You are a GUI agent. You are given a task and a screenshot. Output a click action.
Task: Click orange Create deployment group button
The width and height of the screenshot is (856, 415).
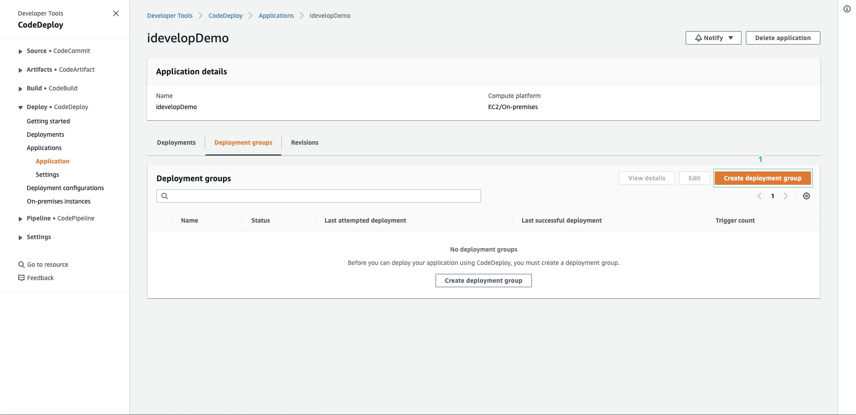click(762, 178)
